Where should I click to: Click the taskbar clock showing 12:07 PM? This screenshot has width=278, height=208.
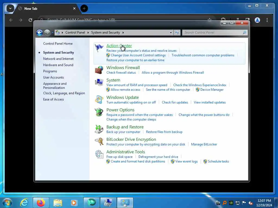(x=264, y=201)
